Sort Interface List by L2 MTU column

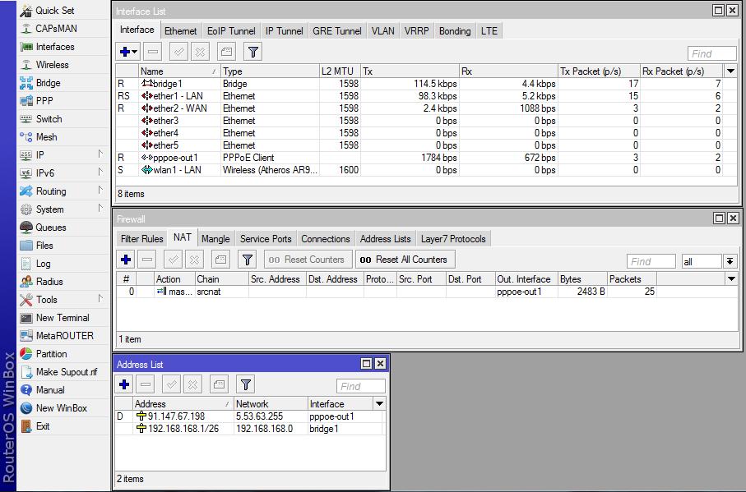[x=340, y=71]
